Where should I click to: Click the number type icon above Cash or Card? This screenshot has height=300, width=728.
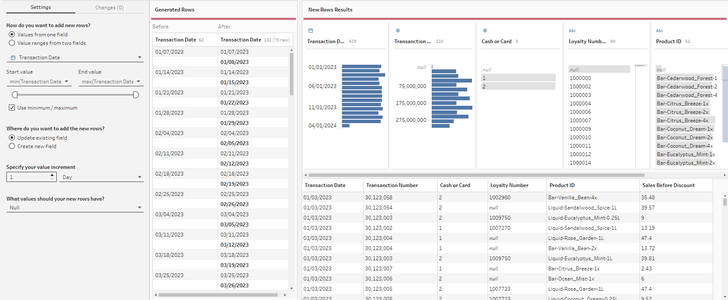point(485,30)
